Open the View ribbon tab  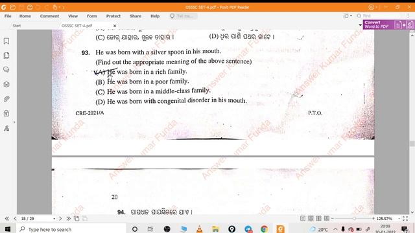pyautogui.click(x=73, y=16)
